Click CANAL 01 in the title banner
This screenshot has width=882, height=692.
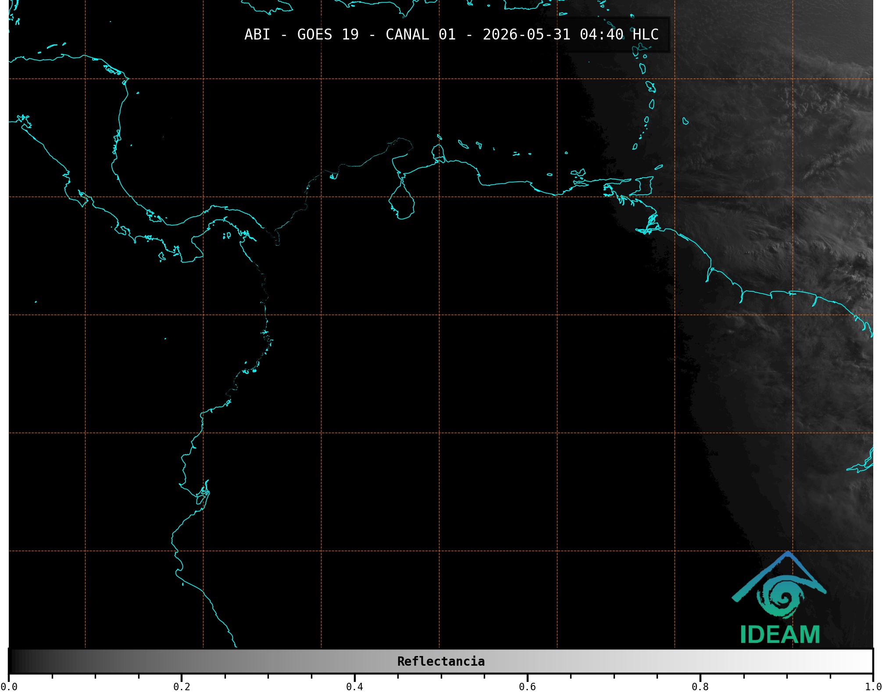pos(421,34)
